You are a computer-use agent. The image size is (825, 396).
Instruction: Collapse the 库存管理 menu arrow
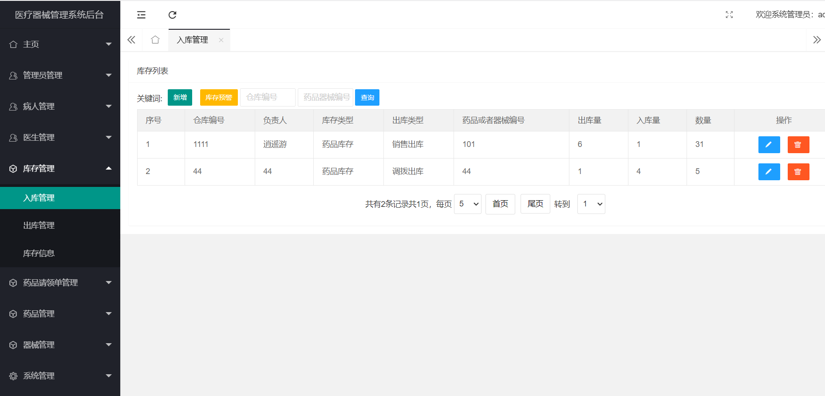pos(109,168)
